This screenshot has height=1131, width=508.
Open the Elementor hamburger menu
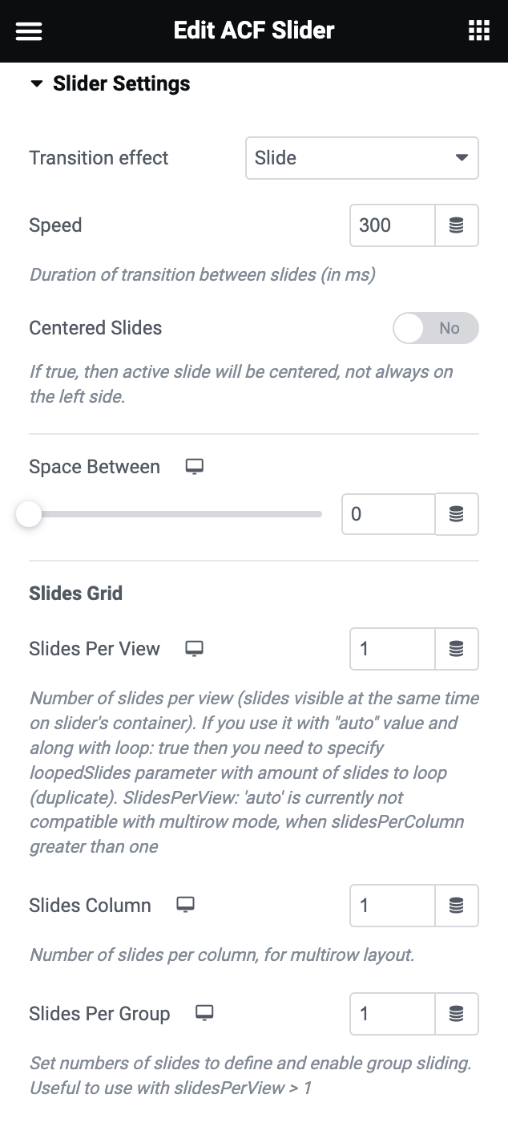(x=28, y=31)
